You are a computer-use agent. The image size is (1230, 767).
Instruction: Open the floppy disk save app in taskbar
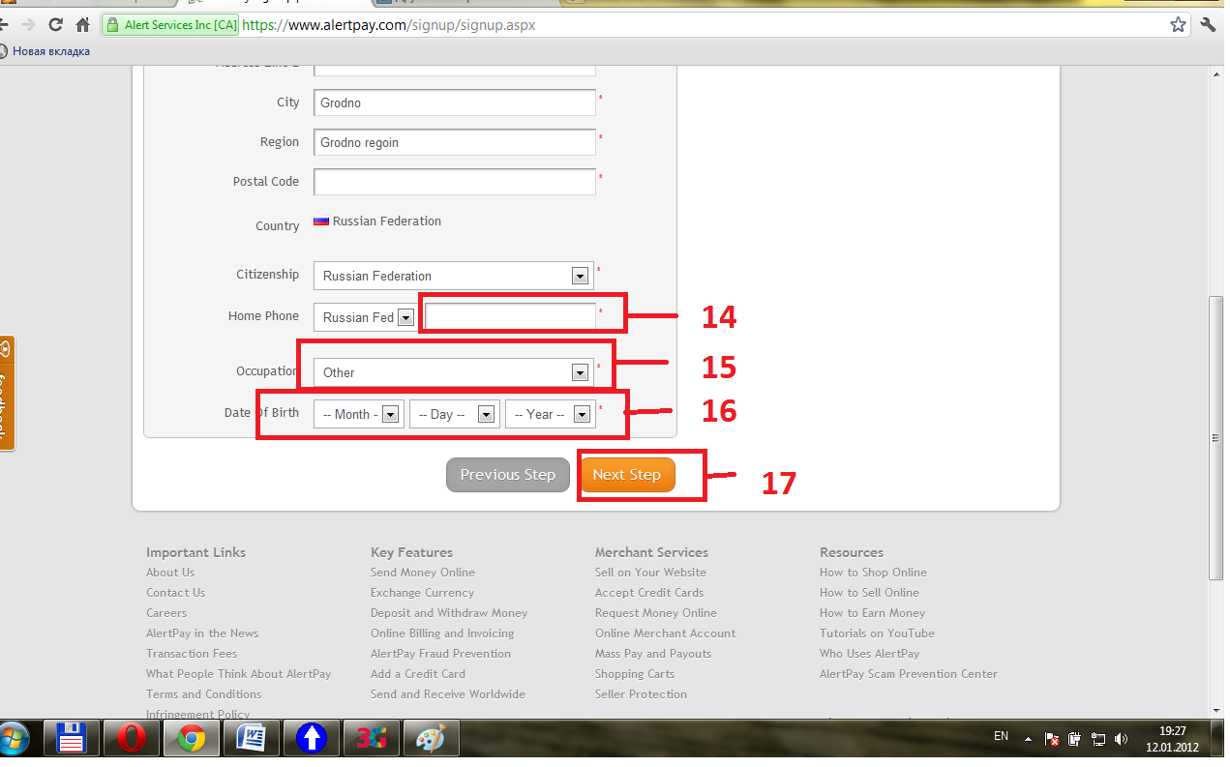coord(73,740)
